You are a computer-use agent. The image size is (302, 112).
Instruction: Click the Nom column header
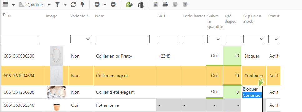pos(100,16)
